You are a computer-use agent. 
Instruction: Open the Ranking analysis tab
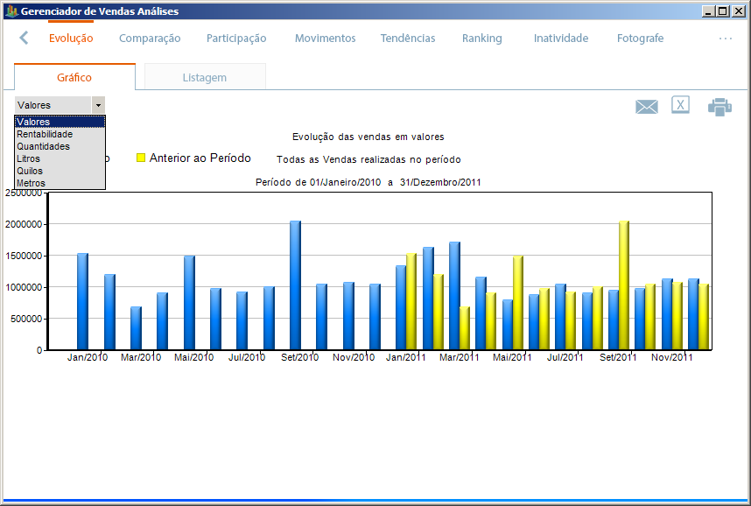click(481, 39)
